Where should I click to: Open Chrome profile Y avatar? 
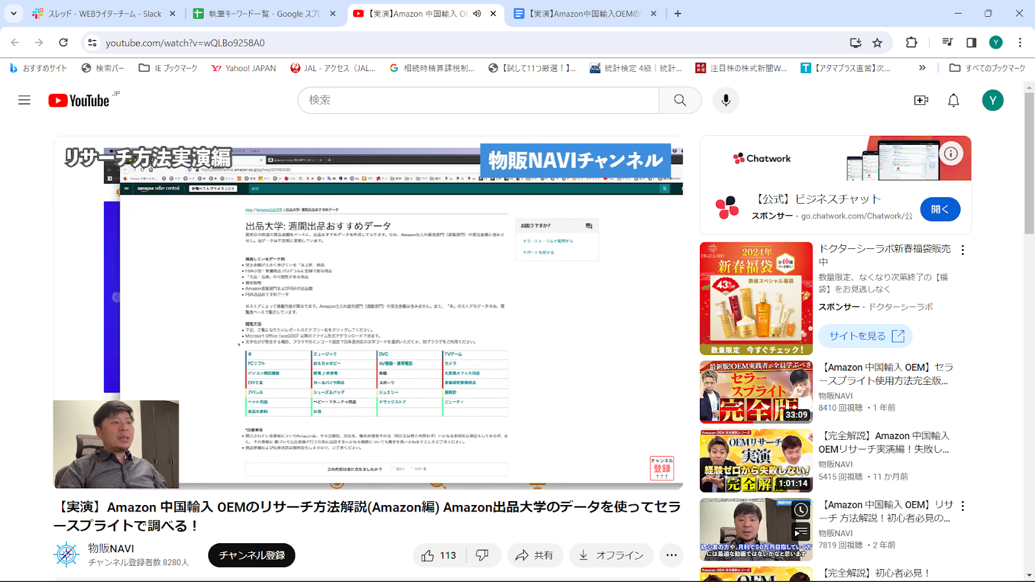click(x=996, y=43)
